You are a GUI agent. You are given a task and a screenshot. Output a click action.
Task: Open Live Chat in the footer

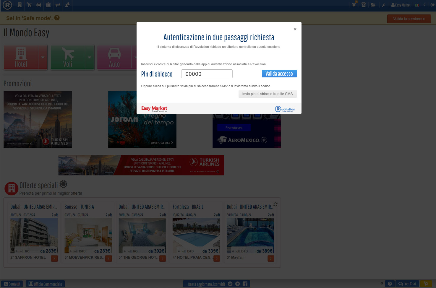[x=407, y=284]
